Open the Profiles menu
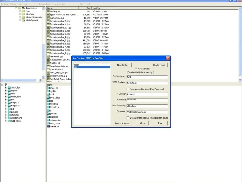242x182 pixels. (4, 4)
